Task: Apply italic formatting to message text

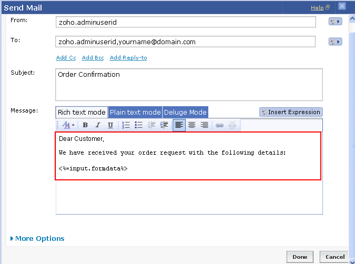Action: (97, 125)
